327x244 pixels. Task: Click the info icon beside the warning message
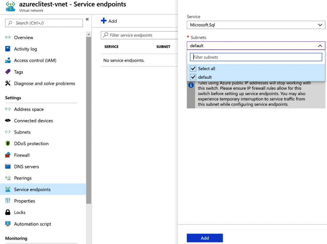(x=191, y=85)
